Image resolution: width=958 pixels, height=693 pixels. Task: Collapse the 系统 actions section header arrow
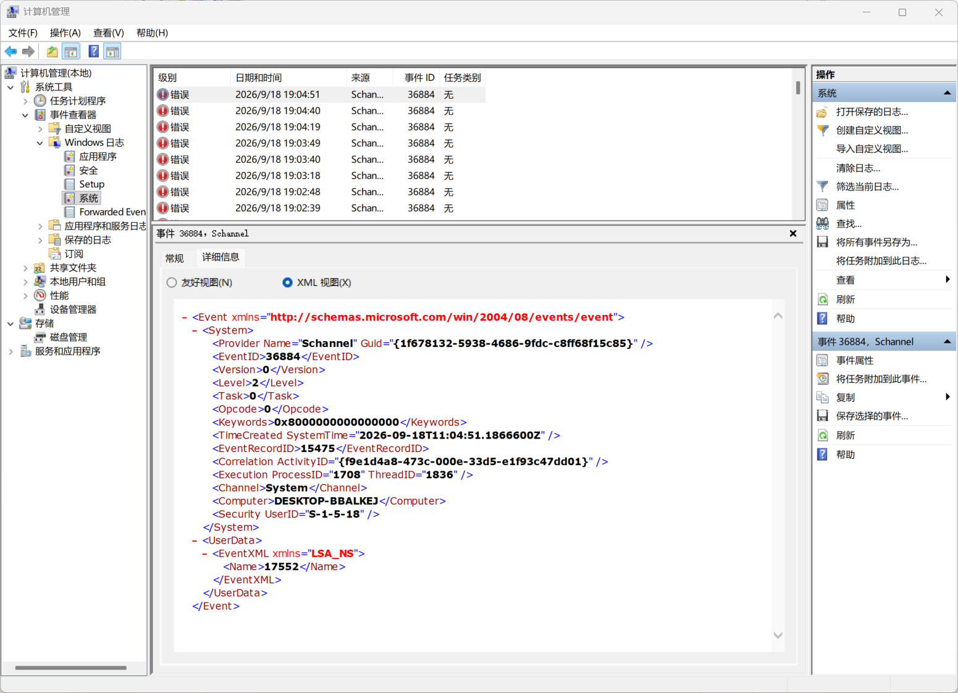947,93
